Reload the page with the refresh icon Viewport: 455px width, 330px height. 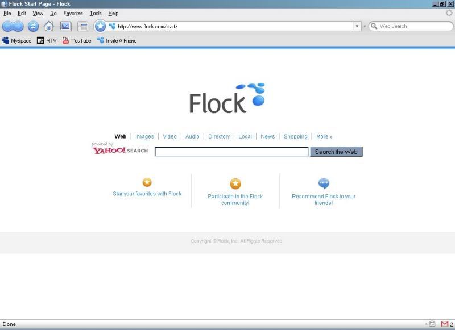33,26
